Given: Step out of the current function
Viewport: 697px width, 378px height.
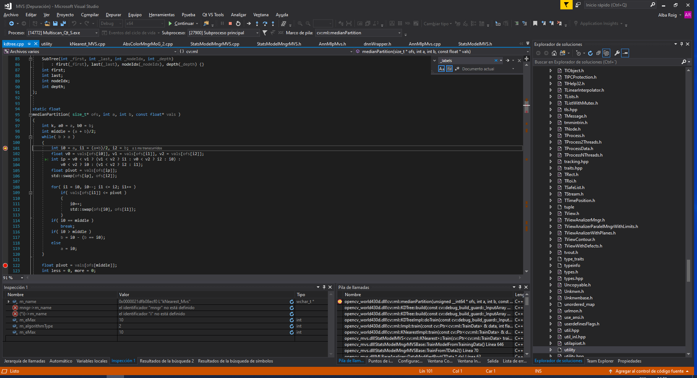Looking at the screenshot, I should (x=273, y=23).
